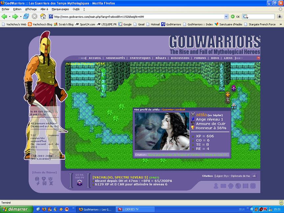
Task: Open the Edition menu
Action: click(x=17, y=9)
